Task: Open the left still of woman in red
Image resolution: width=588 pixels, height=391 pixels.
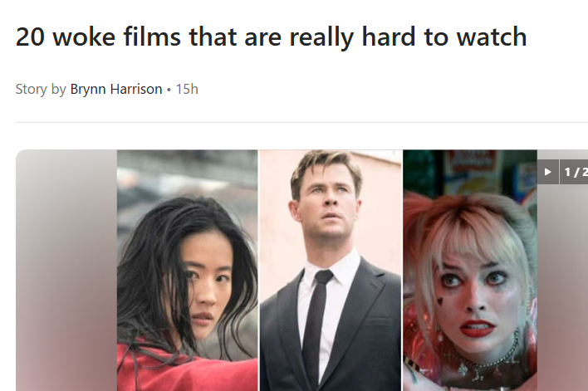Action: [188, 271]
